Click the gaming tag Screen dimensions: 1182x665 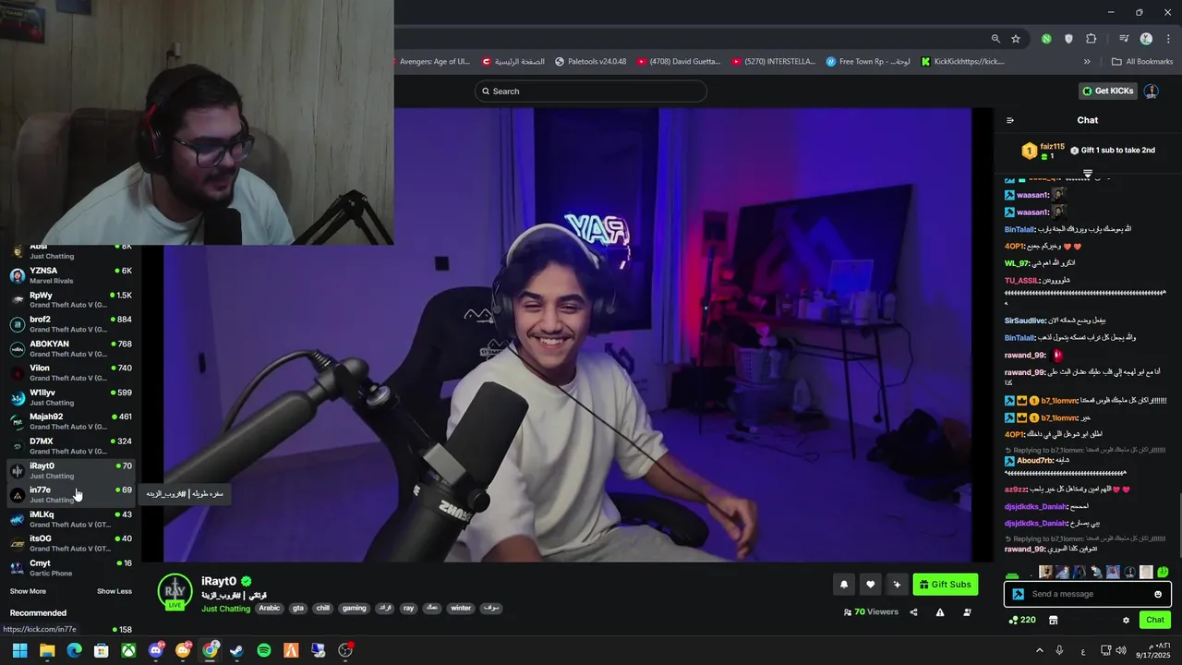pos(354,608)
